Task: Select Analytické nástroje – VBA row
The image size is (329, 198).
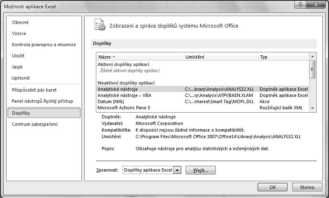Action: tap(203, 95)
